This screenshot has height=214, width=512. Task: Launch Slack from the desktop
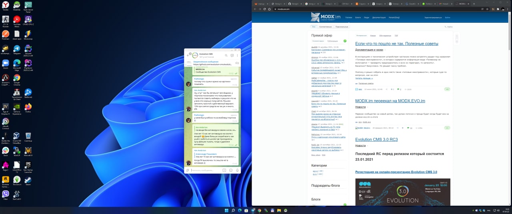[x=6, y=152]
